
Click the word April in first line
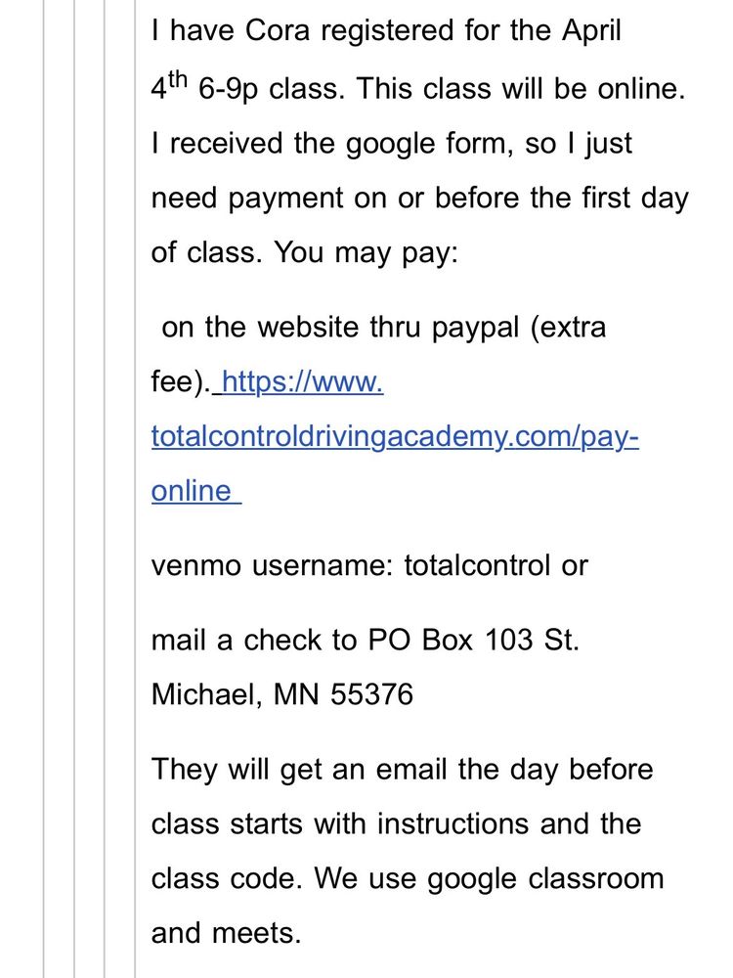591,32
